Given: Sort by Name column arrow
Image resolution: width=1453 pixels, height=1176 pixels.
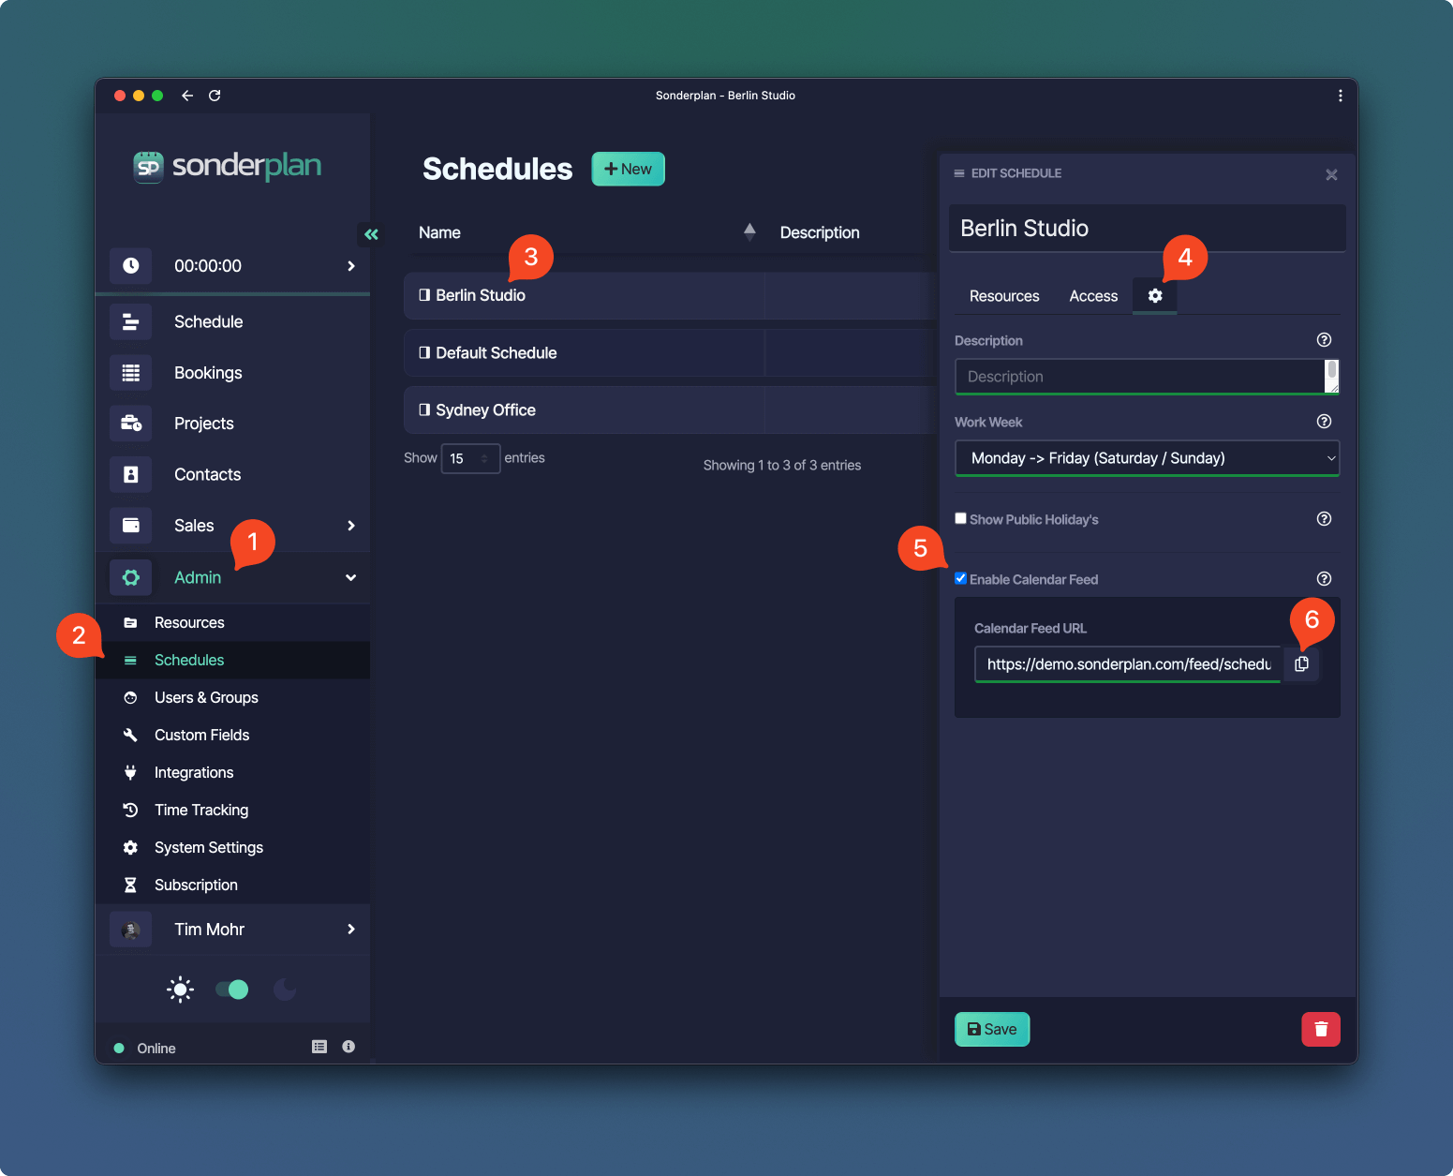Looking at the screenshot, I should (x=749, y=232).
